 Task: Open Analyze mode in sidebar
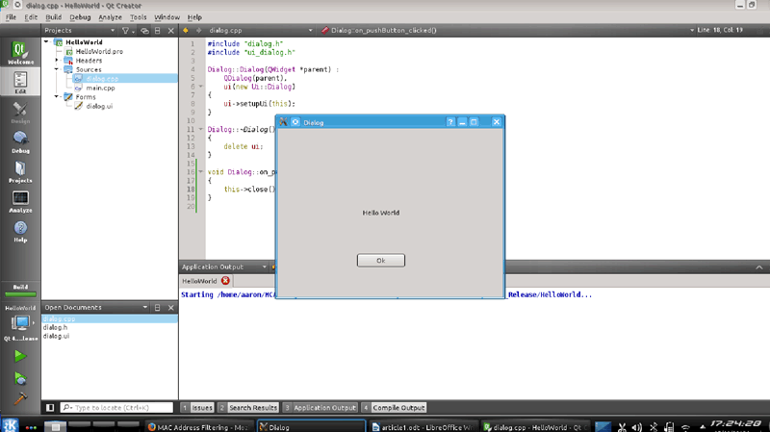click(20, 201)
